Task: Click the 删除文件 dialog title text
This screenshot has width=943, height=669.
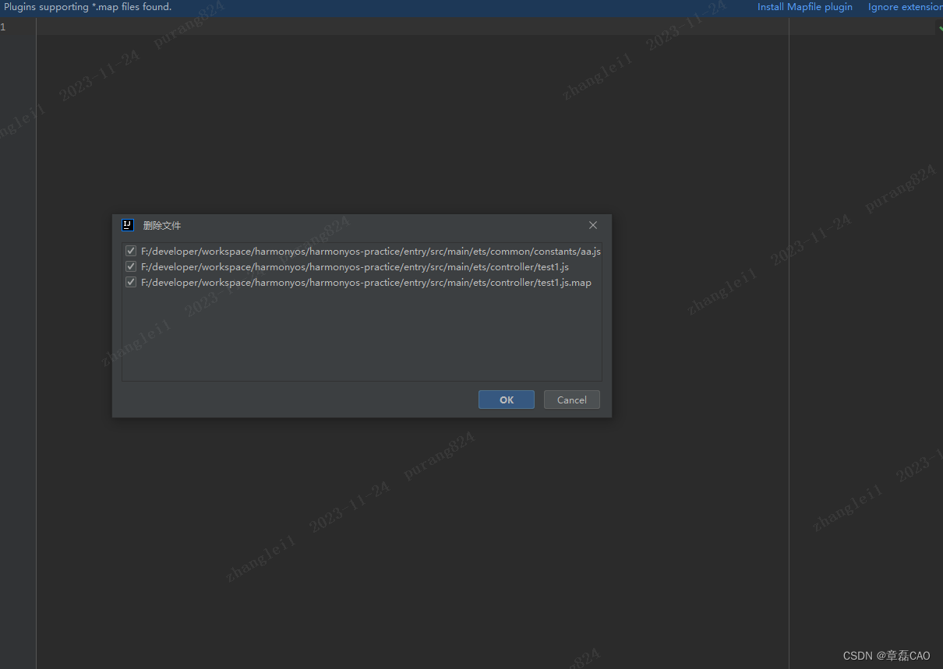Action: (x=162, y=225)
